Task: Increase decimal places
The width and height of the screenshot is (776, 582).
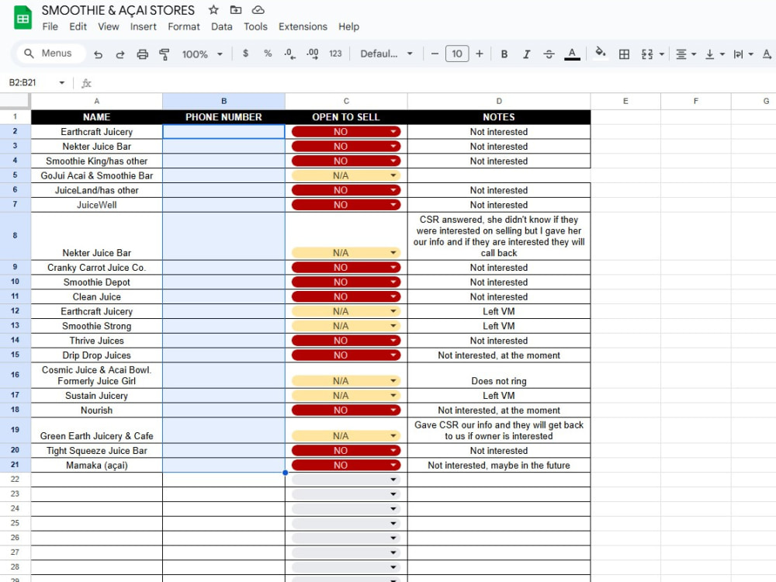Action: (x=312, y=54)
